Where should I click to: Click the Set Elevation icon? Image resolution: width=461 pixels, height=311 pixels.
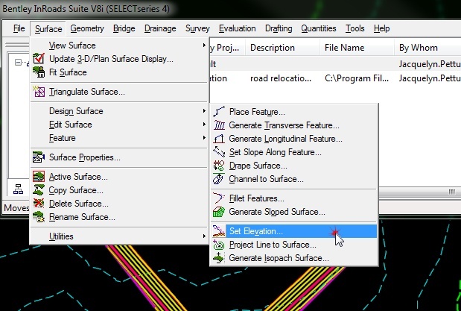219,231
